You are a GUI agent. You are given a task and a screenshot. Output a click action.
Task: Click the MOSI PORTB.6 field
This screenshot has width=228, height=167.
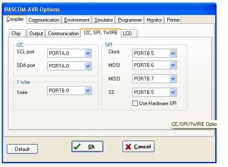pyautogui.click(x=154, y=65)
